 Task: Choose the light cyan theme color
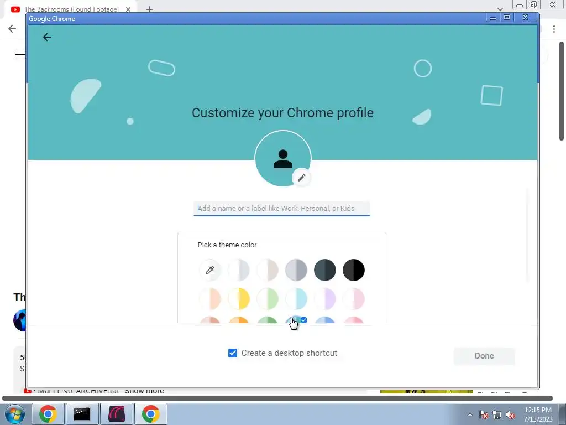(x=296, y=299)
